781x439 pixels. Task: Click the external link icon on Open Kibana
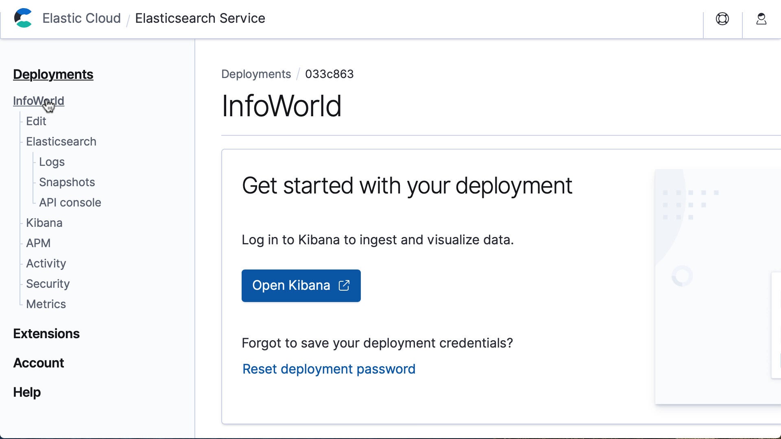pyautogui.click(x=344, y=285)
